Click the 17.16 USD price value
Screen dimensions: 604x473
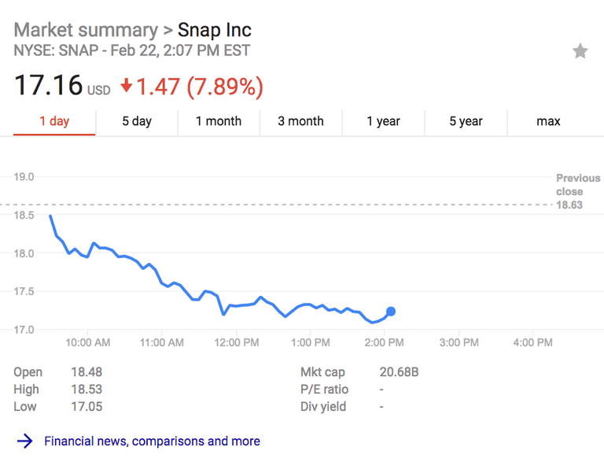pyautogui.click(x=62, y=85)
